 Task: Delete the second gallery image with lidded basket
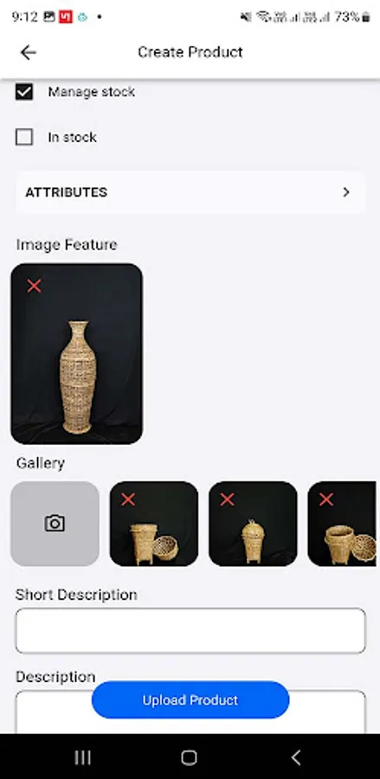(x=227, y=499)
